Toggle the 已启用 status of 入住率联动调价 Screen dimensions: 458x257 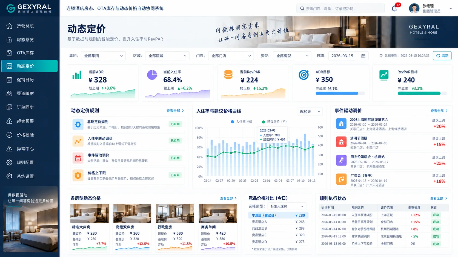(175, 141)
